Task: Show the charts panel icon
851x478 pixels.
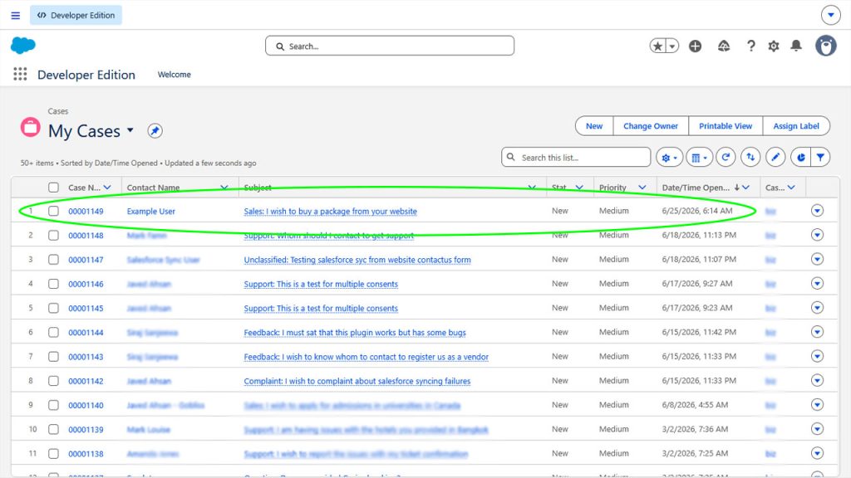Action: point(800,158)
